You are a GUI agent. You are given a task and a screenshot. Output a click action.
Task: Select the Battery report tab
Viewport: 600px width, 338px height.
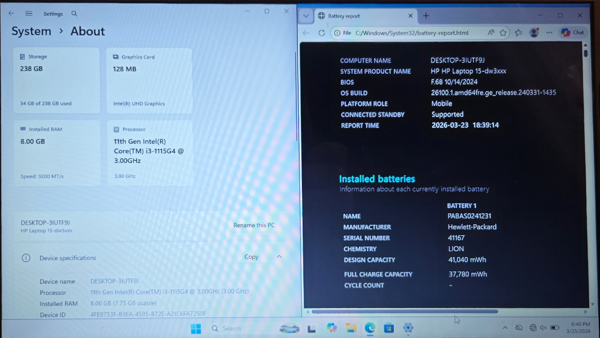click(x=366, y=16)
